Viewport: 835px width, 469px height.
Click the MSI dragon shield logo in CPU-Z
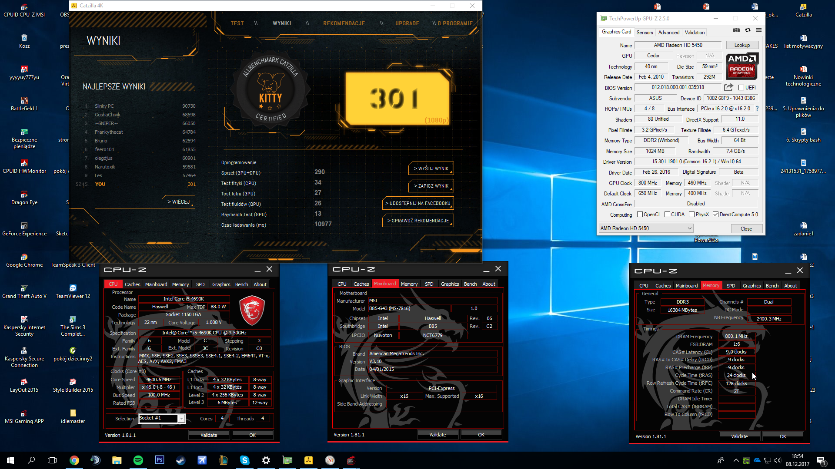(252, 310)
